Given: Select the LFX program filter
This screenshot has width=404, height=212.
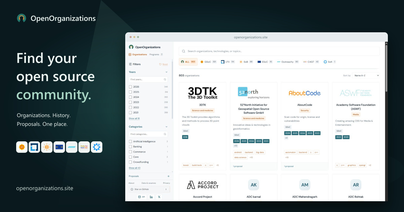Looking at the screenshot, I should click(228, 62).
